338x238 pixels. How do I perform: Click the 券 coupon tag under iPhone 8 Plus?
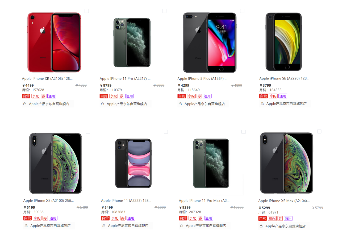(199, 96)
